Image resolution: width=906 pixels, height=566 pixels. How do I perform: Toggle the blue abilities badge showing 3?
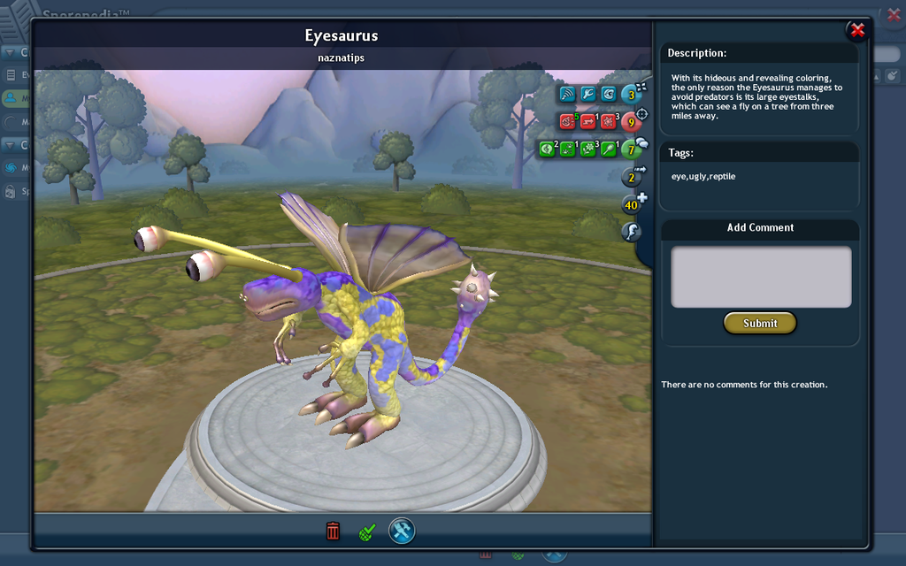click(631, 94)
